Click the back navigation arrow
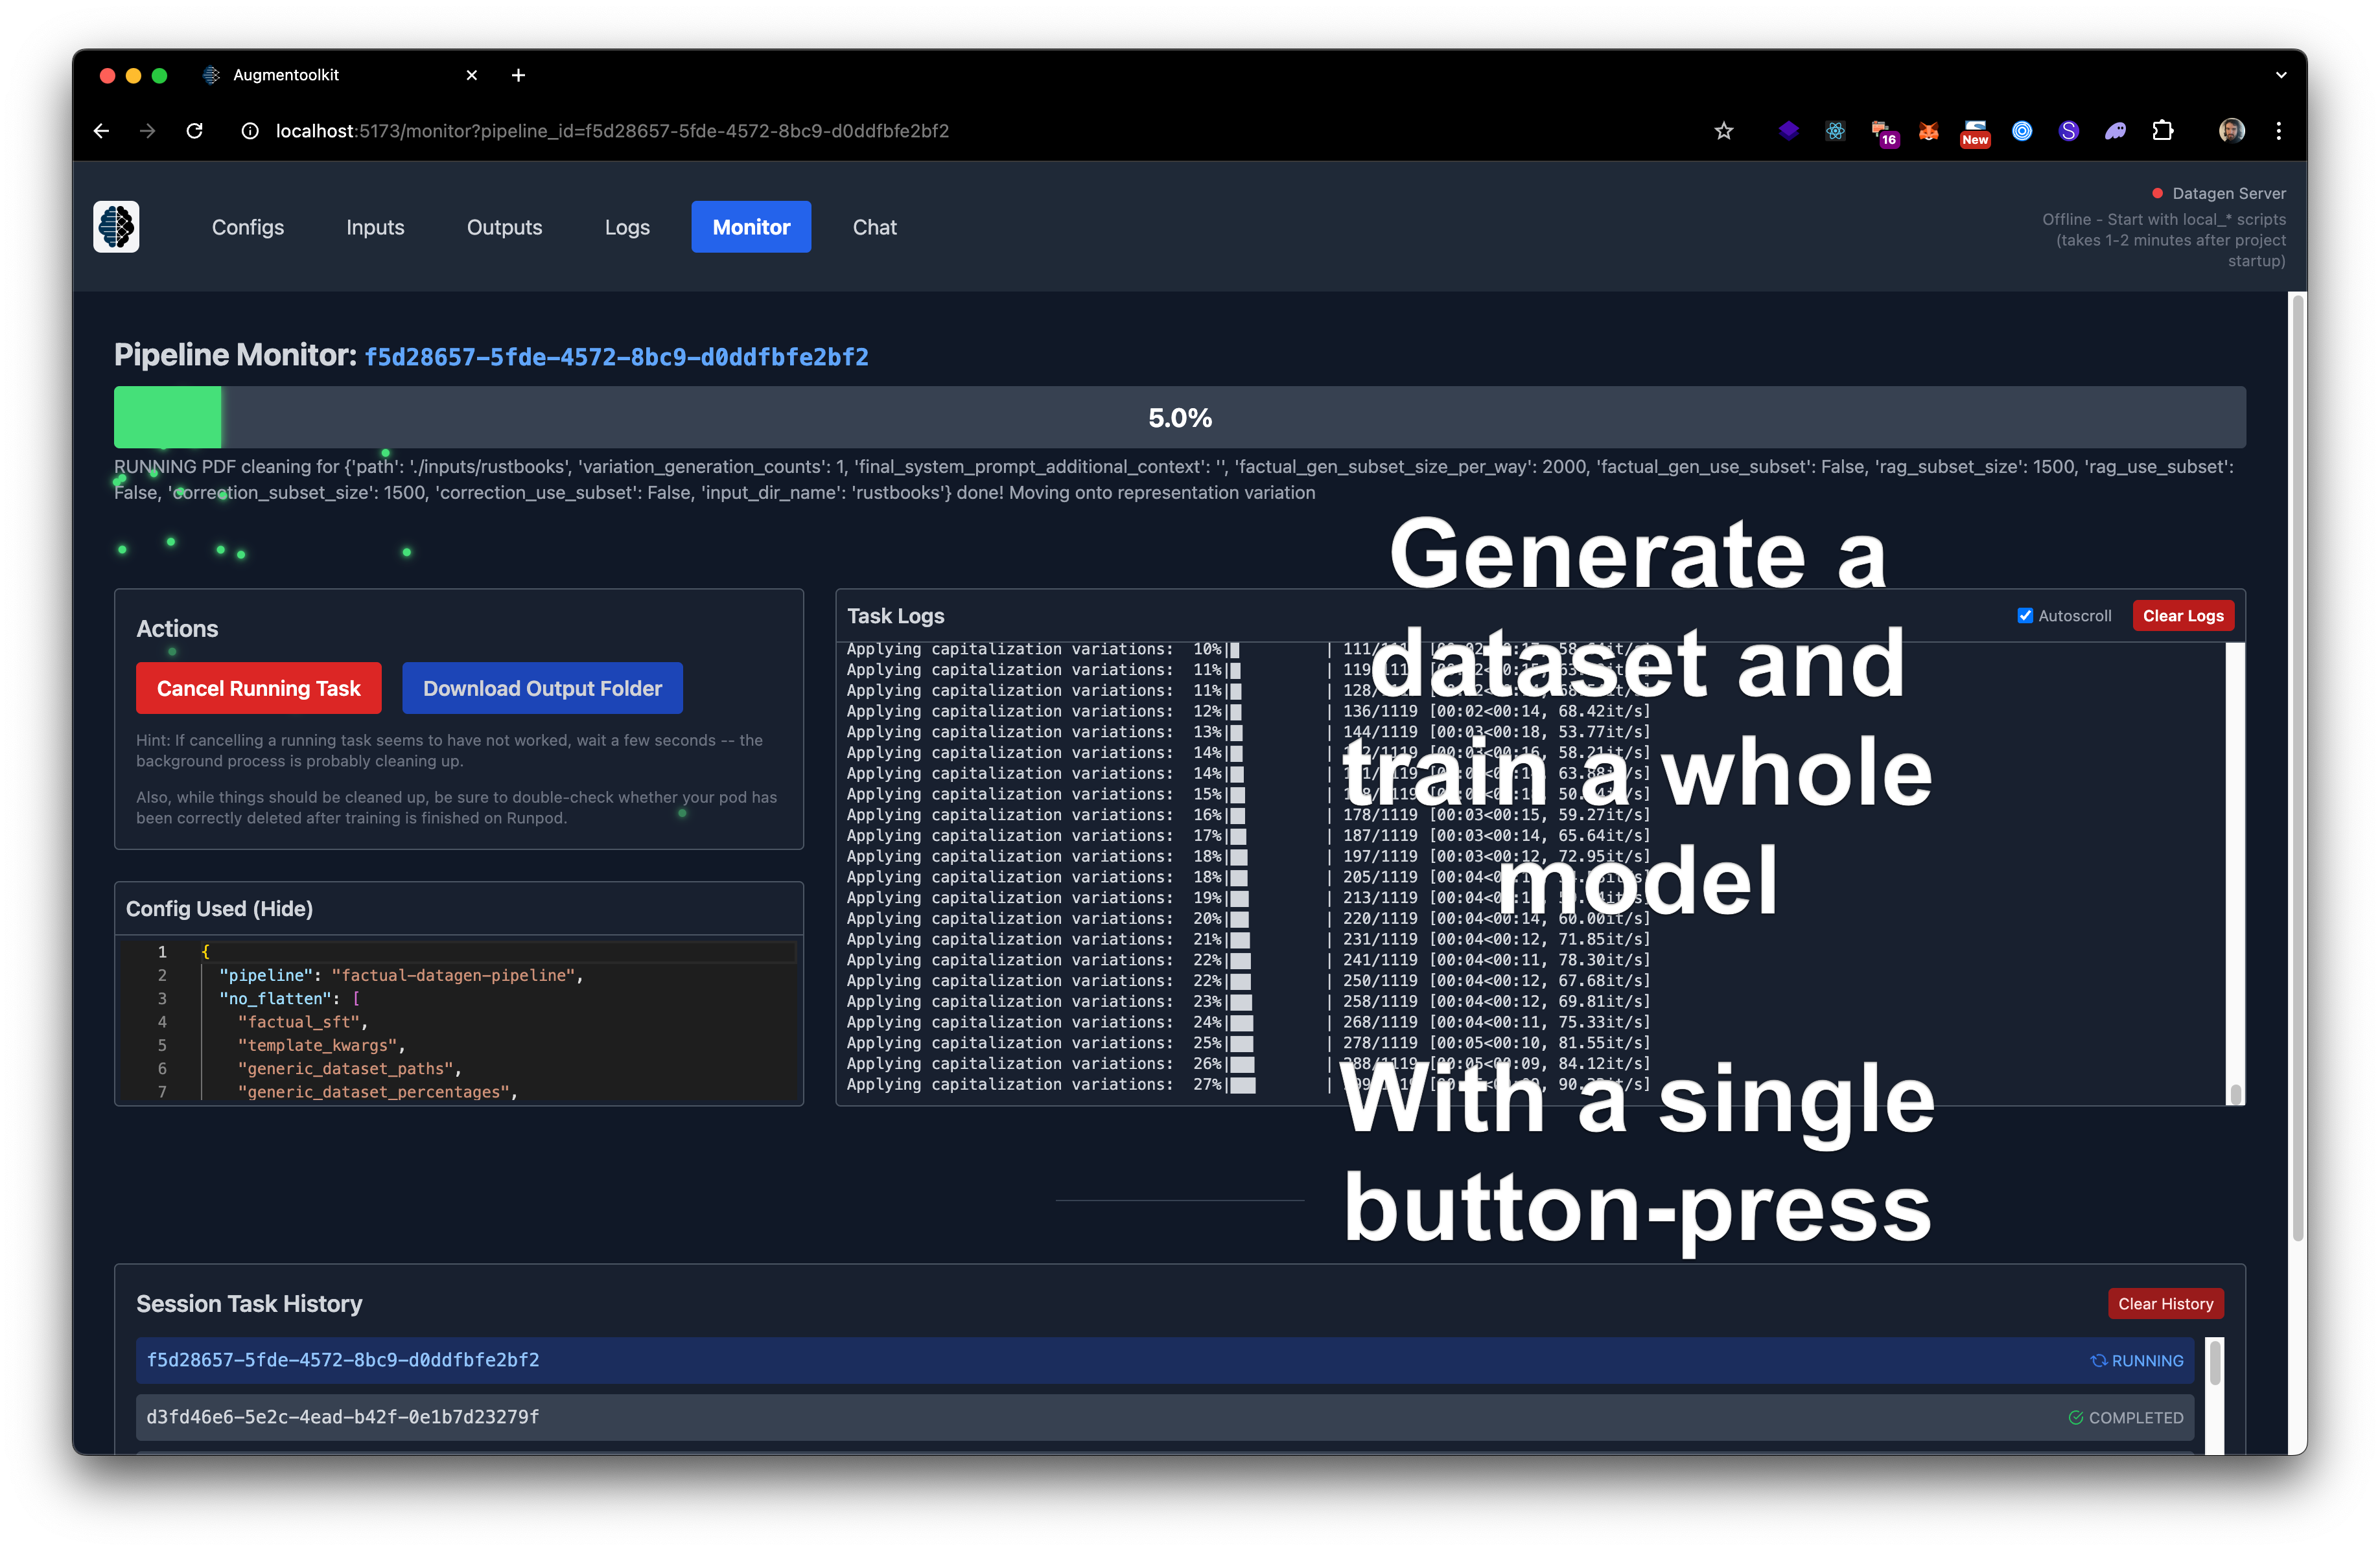 (x=100, y=131)
